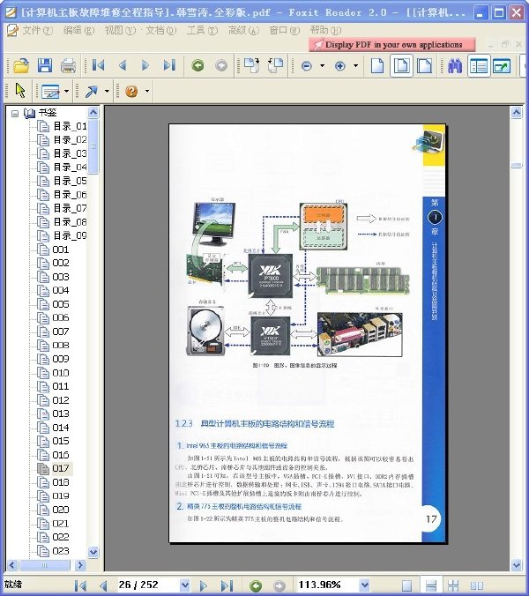This screenshot has width=529, height=596.
Task: Click the Zoom Out minus icon
Action: coord(306,66)
